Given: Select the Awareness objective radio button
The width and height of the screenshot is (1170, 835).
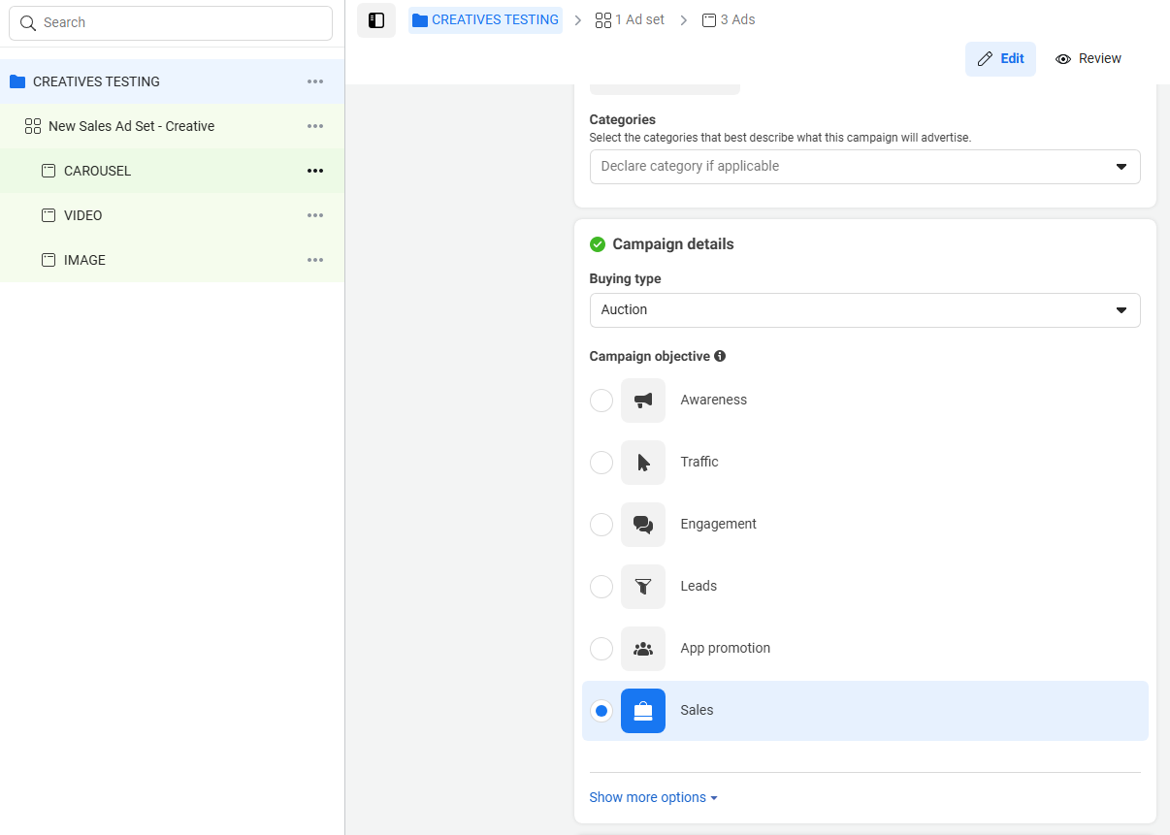Looking at the screenshot, I should [601, 401].
